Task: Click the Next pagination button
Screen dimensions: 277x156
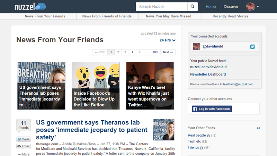Action: pos(168,52)
